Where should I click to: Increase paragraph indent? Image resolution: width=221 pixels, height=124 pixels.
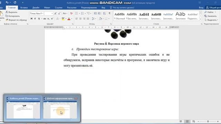point(99,13)
